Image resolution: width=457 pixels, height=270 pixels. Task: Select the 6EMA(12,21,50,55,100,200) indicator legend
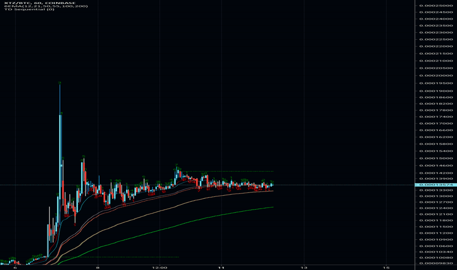pyautogui.click(x=46, y=6)
